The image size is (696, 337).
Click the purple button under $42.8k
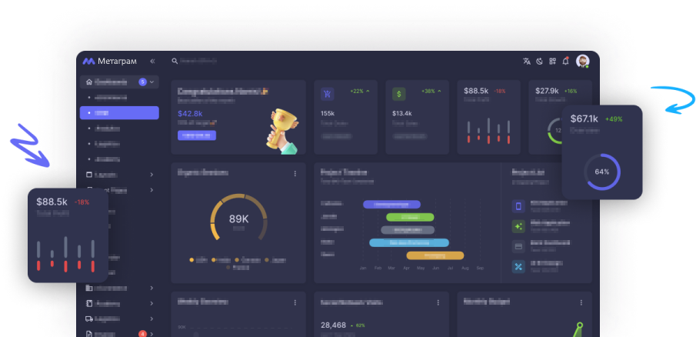[197, 135]
